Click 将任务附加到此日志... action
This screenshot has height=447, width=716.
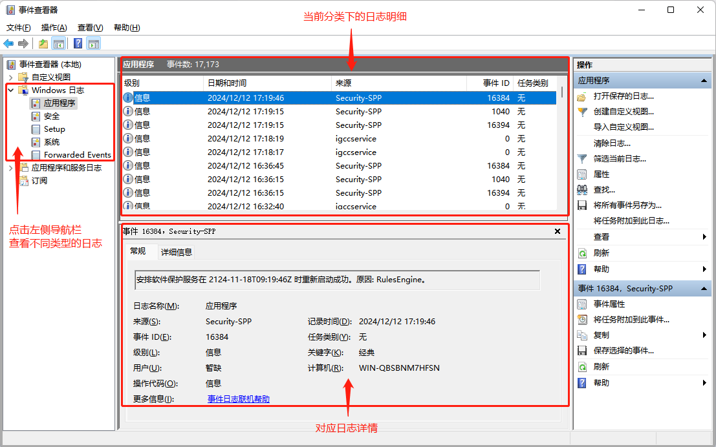pos(631,221)
